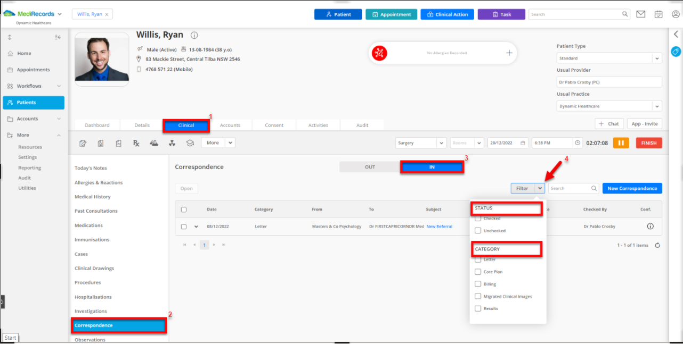Click the orange pause timer button
Image resolution: width=683 pixels, height=344 pixels.
[621, 143]
